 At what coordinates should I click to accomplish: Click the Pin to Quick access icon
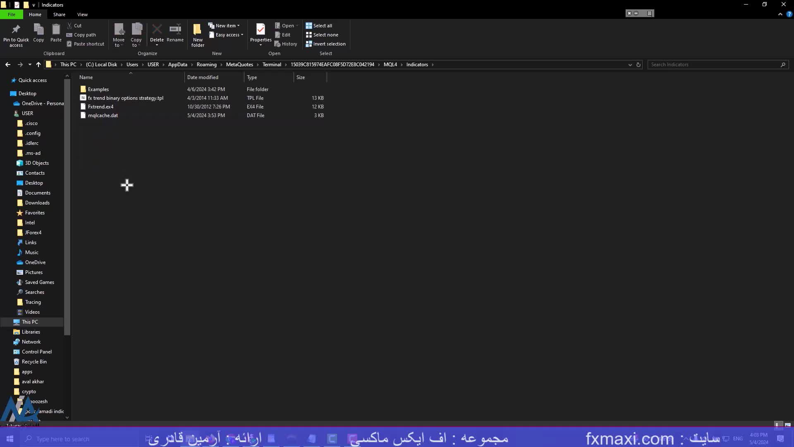tap(16, 30)
